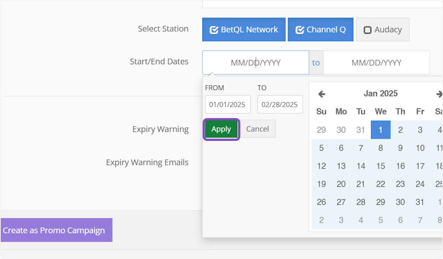Select January 9 in the calendar
443x259 pixels.
(400, 148)
